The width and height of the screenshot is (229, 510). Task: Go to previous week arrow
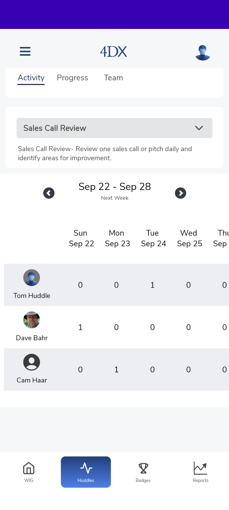click(x=49, y=193)
